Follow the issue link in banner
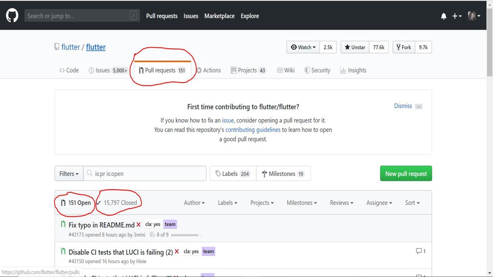Screen dimensions: 493x277 click(x=228, y=120)
